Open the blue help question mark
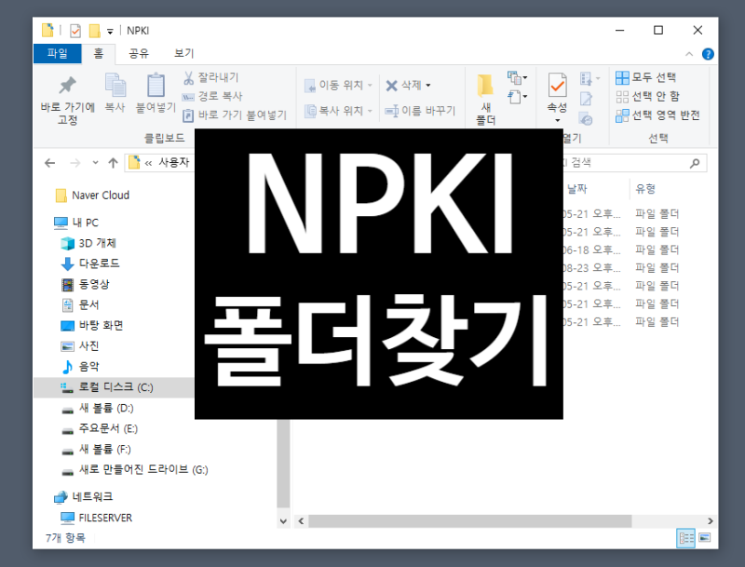This screenshot has height=567, width=745. point(708,54)
